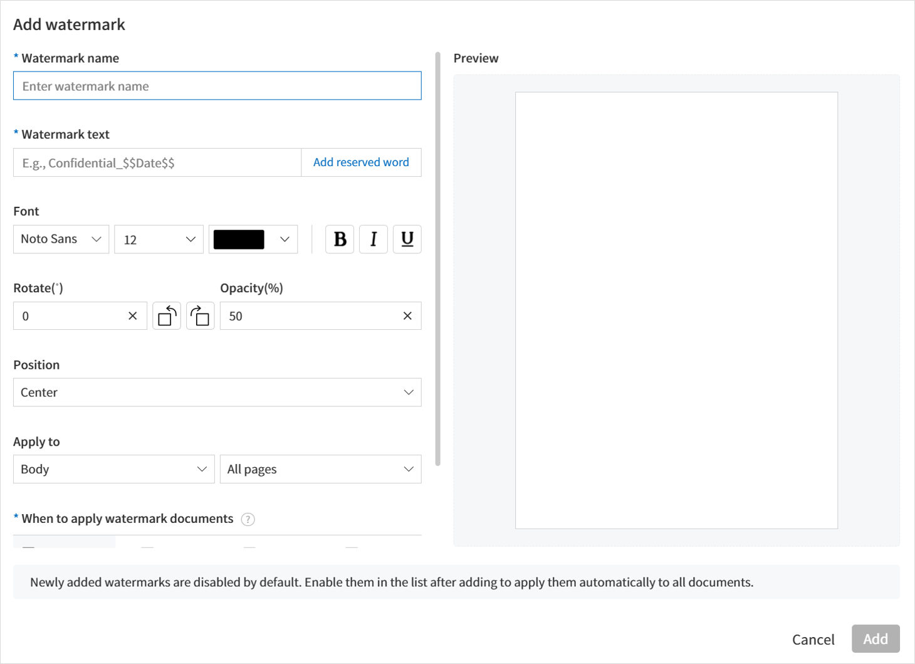Open the black font color swatch

(x=253, y=240)
